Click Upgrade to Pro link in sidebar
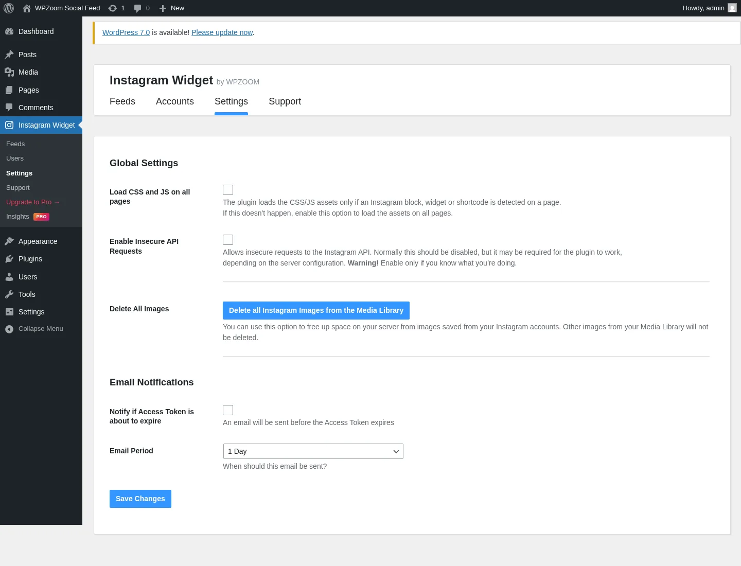The width and height of the screenshot is (741, 566). (x=33, y=202)
